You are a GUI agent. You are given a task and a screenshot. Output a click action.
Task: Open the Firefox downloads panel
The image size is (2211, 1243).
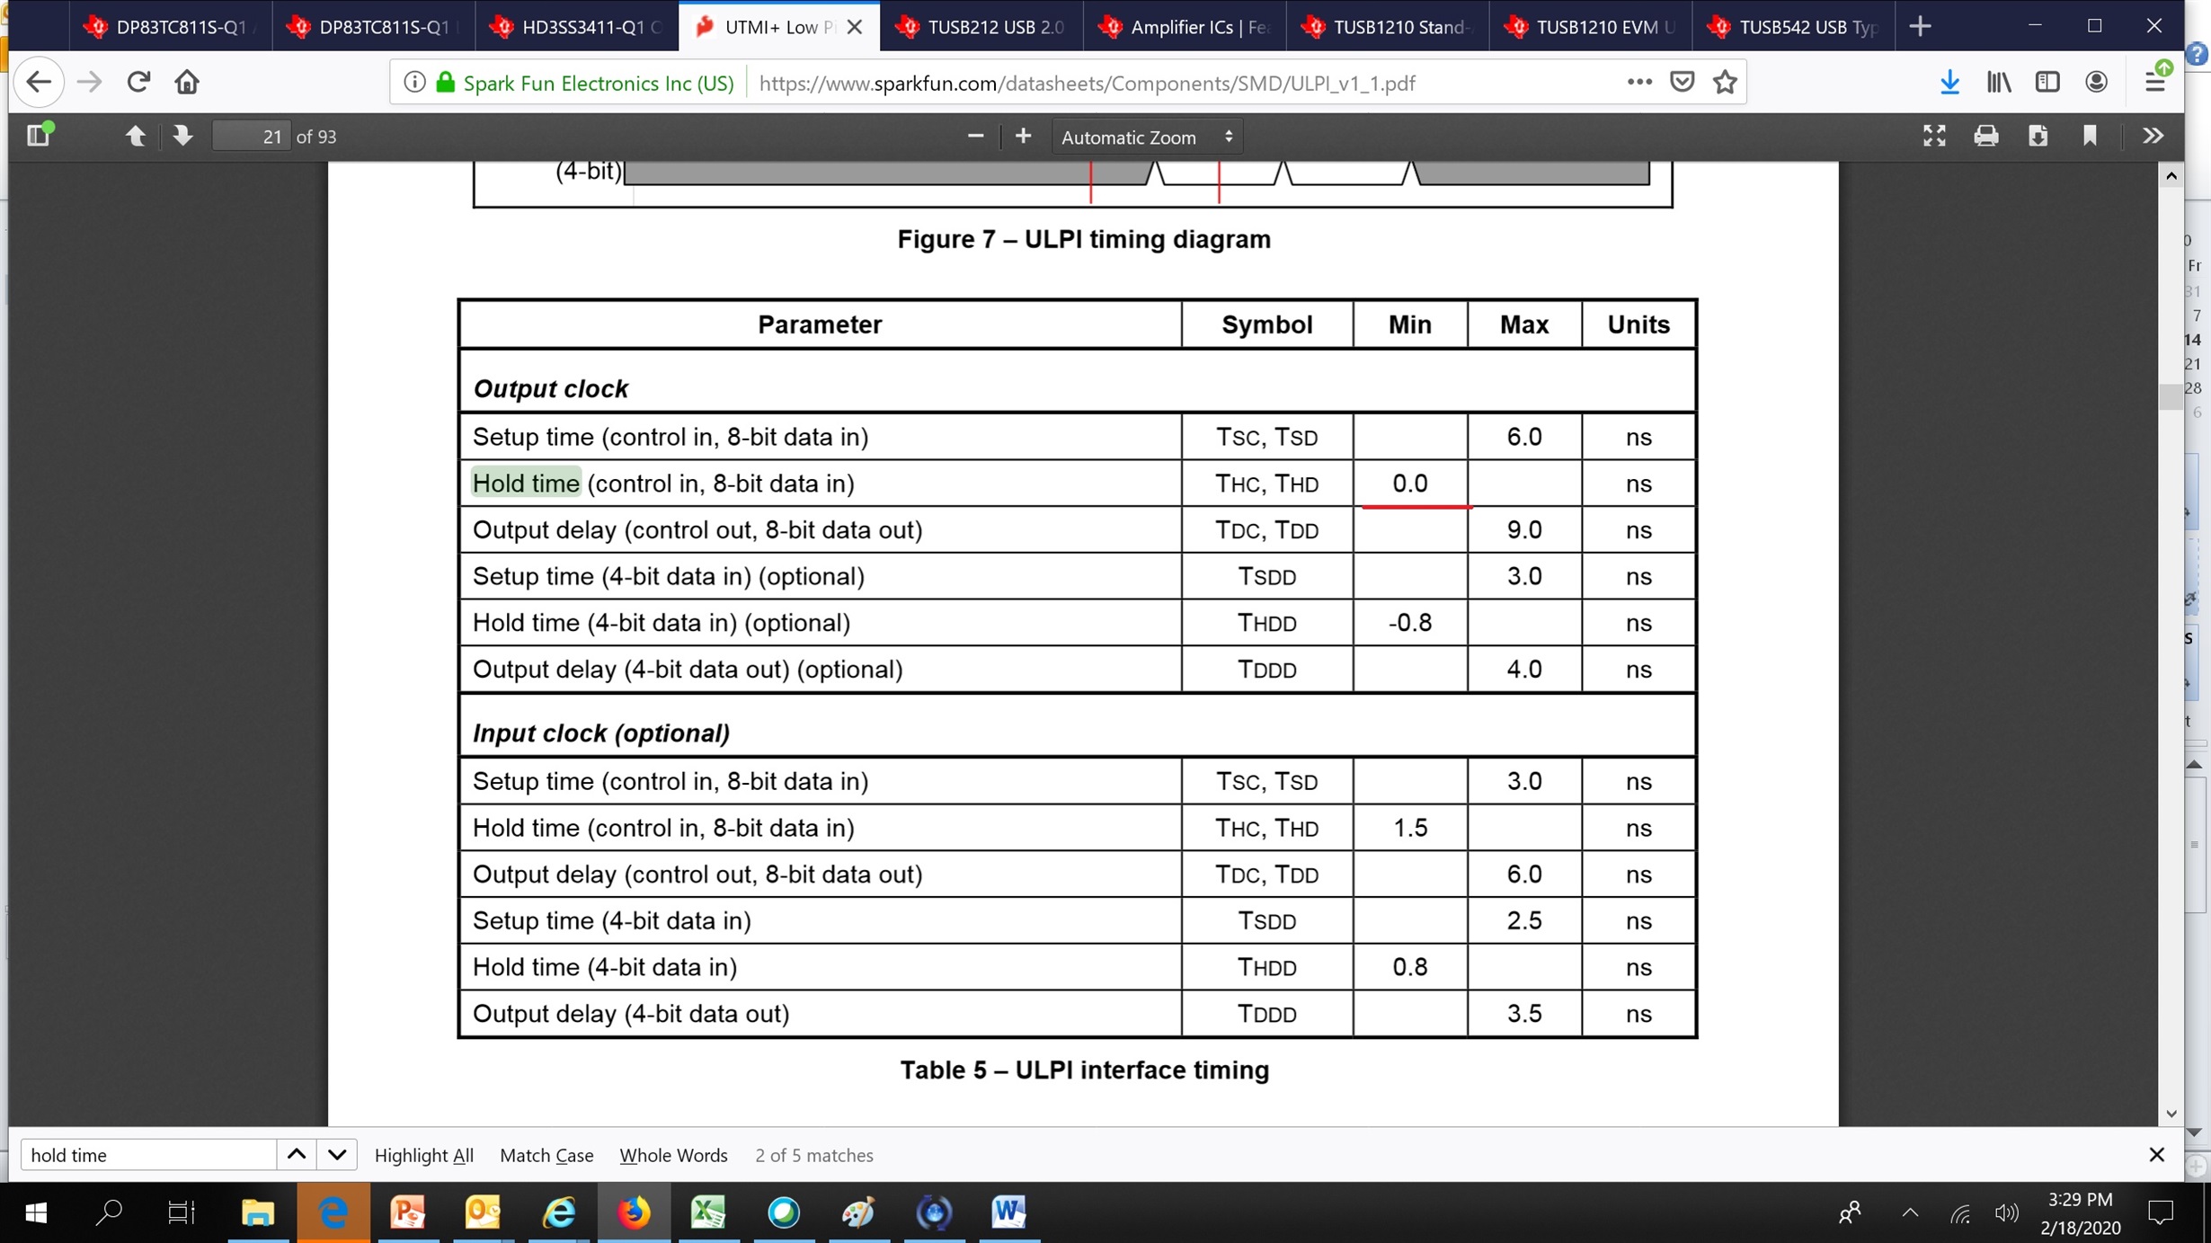tap(1949, 83)
